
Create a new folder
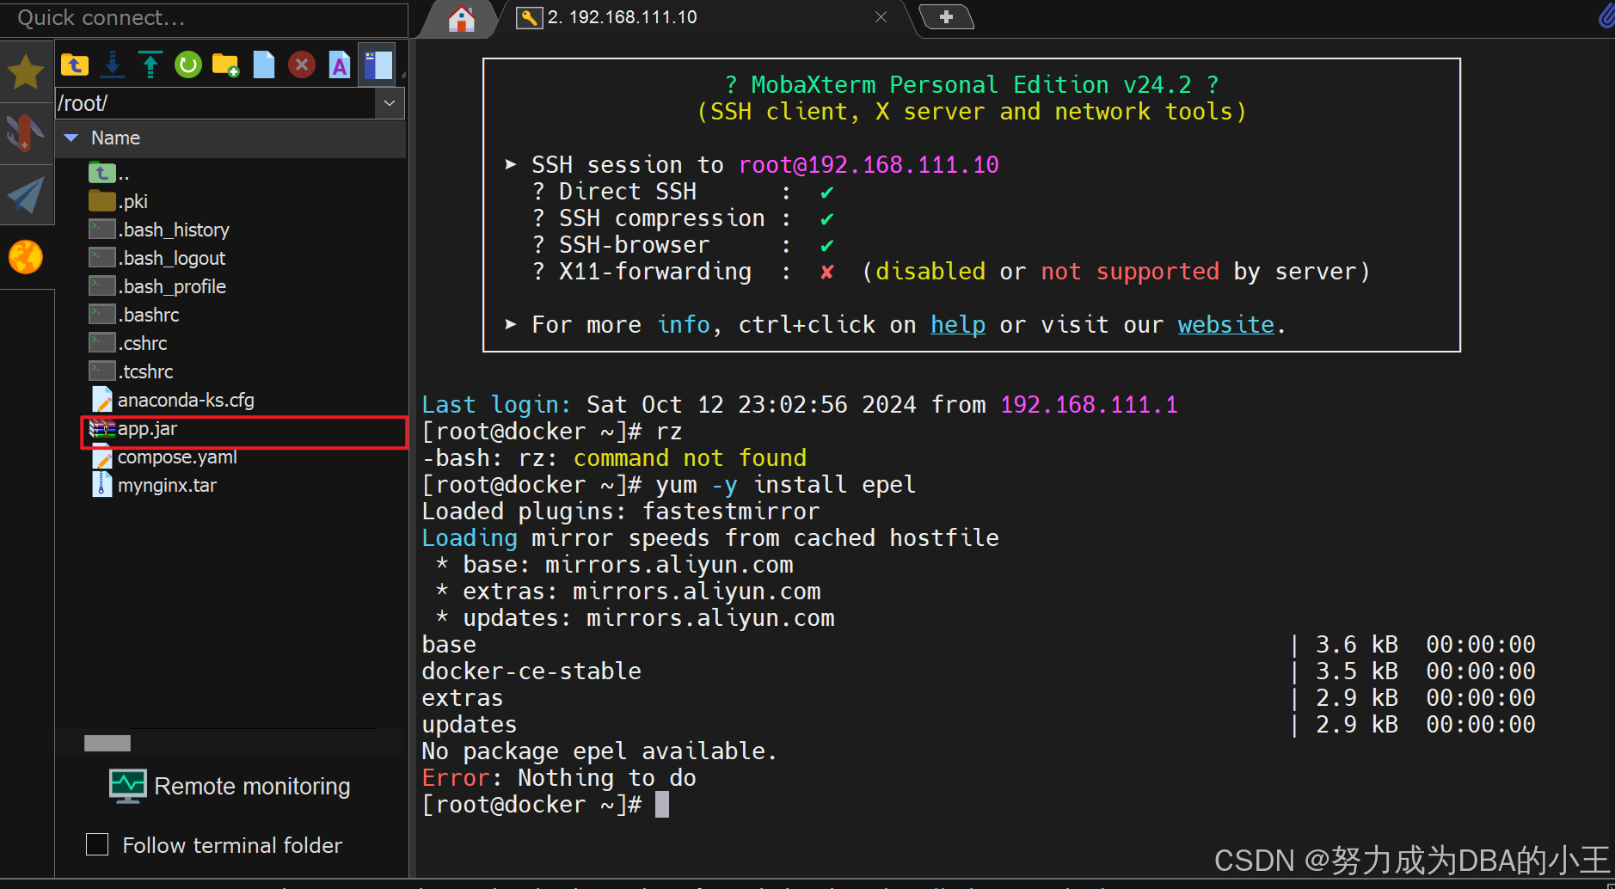(x=225, y=64)
